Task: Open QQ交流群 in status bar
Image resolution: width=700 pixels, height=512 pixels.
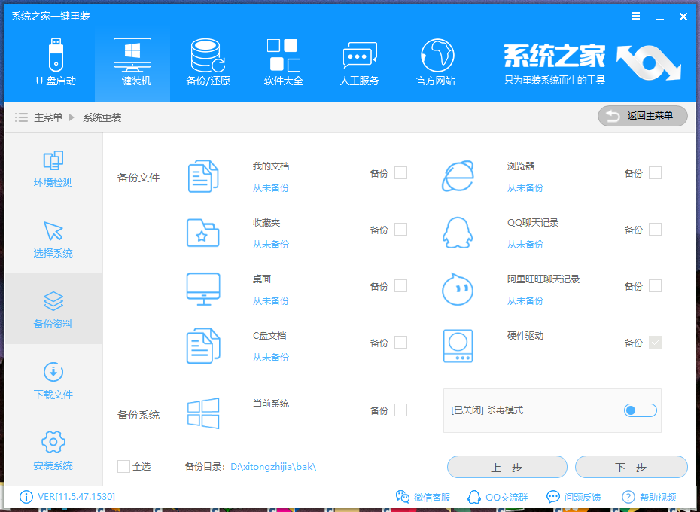Action: click(498, 497)
